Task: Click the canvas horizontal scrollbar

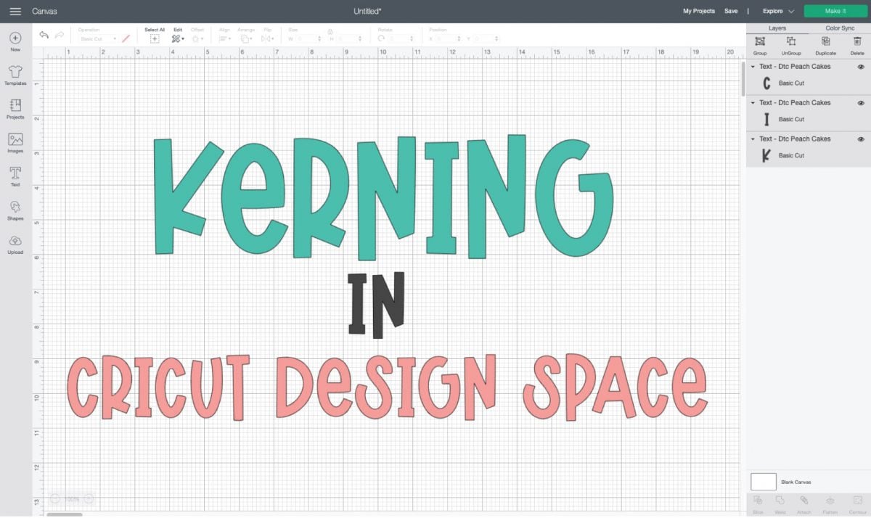Action: (64, 514)
